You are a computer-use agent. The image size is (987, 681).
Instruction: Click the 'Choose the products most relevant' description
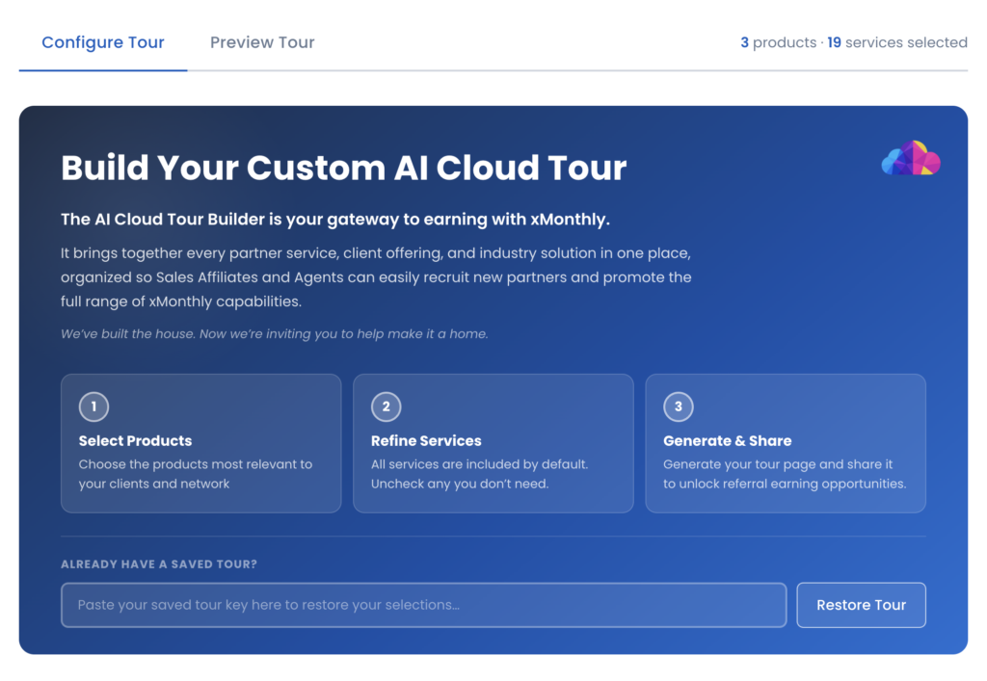coord(196,464)
